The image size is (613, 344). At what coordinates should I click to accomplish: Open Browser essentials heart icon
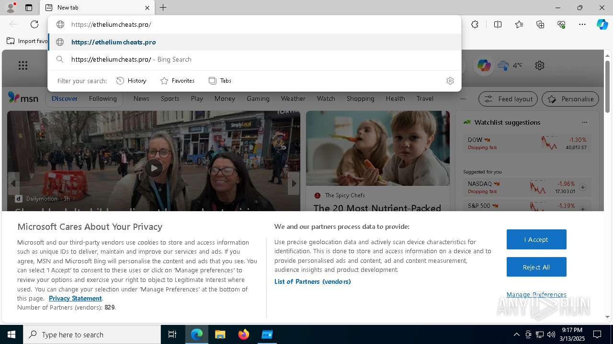pos(561,24)
